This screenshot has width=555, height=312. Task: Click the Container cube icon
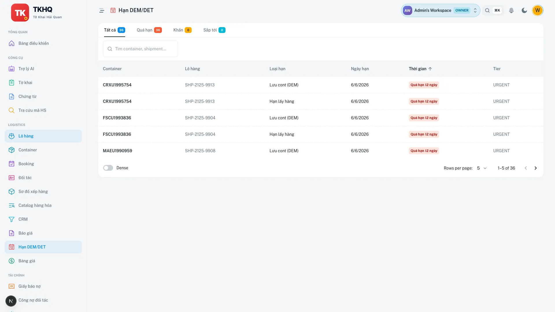coord(12,150)
